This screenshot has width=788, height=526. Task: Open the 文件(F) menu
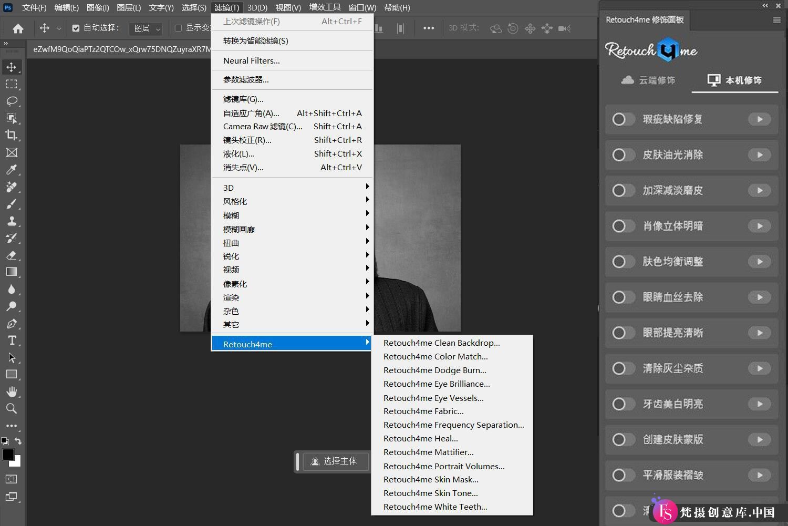pos(34,8)
